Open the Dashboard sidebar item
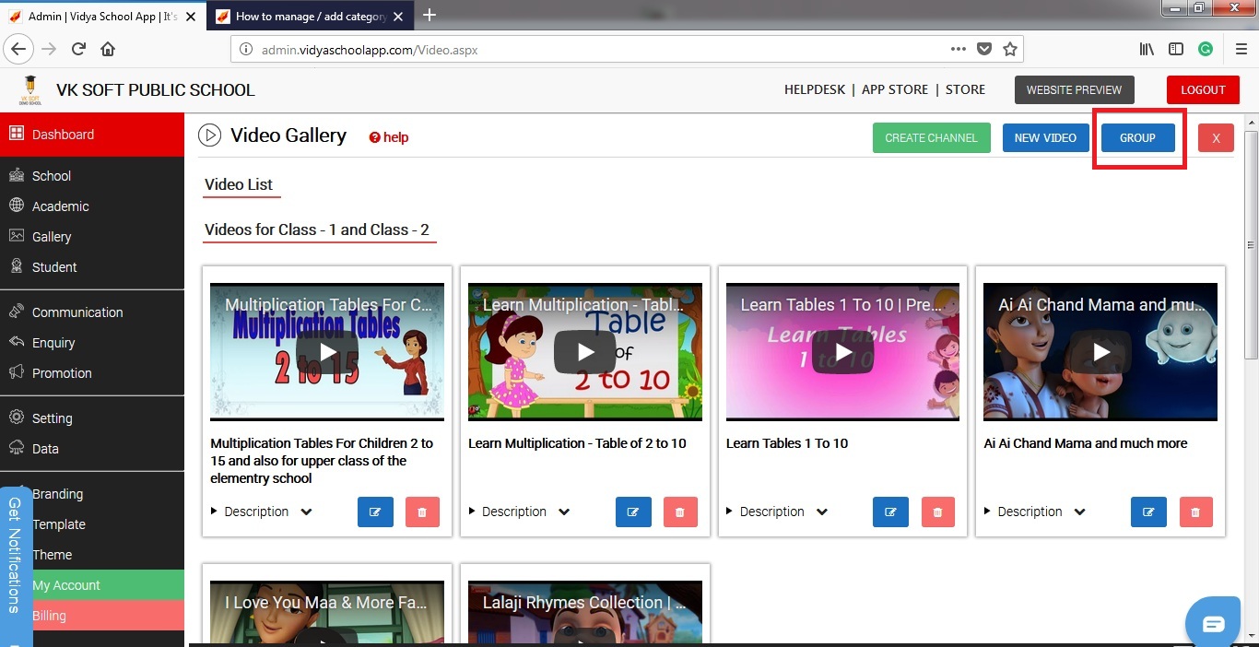Screen dimensions: 1259x647 [x=92, y=135]
